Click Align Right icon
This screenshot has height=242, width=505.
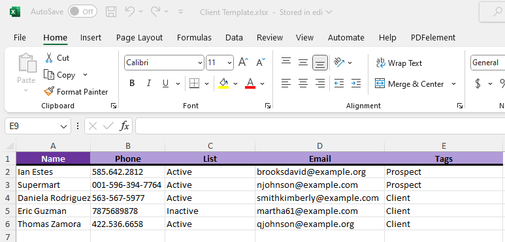coord(320,83)
